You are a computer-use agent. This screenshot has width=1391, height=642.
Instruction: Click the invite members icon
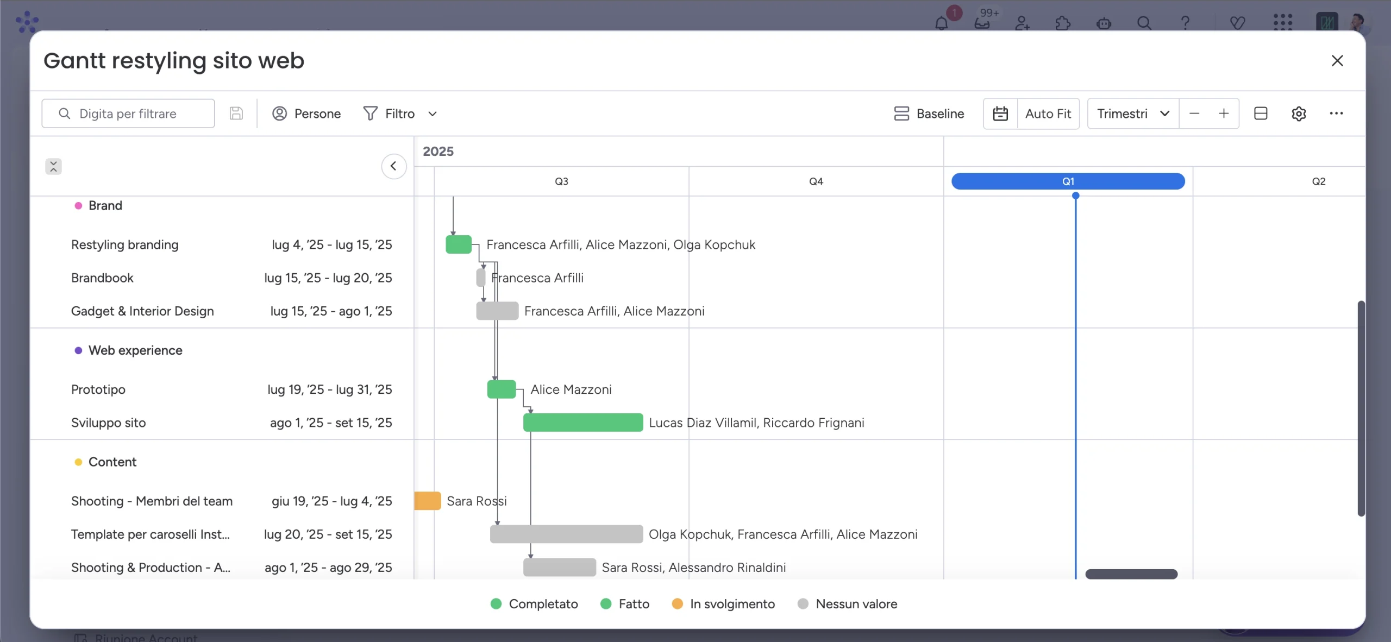[1022, 23]
